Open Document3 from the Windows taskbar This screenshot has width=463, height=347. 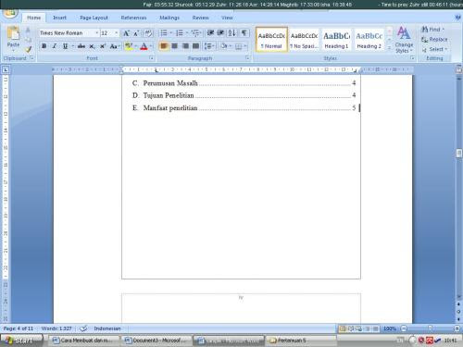(156, 341)
